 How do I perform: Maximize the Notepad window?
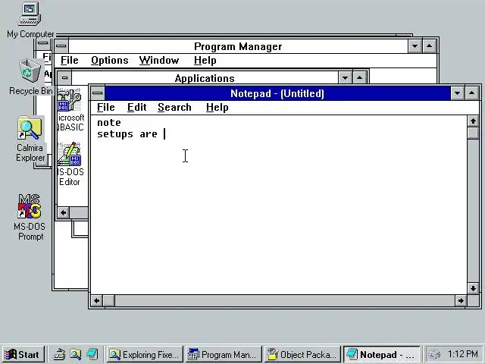[x=471, y=93]
